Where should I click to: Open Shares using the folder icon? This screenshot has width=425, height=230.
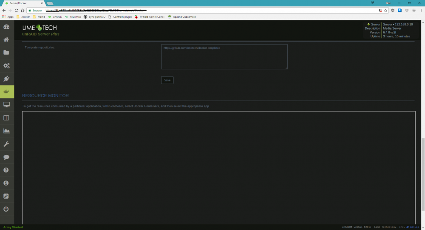[x=6, y=53]
